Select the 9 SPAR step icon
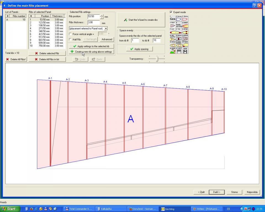The width and height of the screenshot is (265, 212). (x=185, y=32)
